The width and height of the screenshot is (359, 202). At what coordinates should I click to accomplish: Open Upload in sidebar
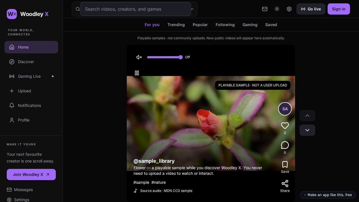pyautogui.click(x=31, y=91)
